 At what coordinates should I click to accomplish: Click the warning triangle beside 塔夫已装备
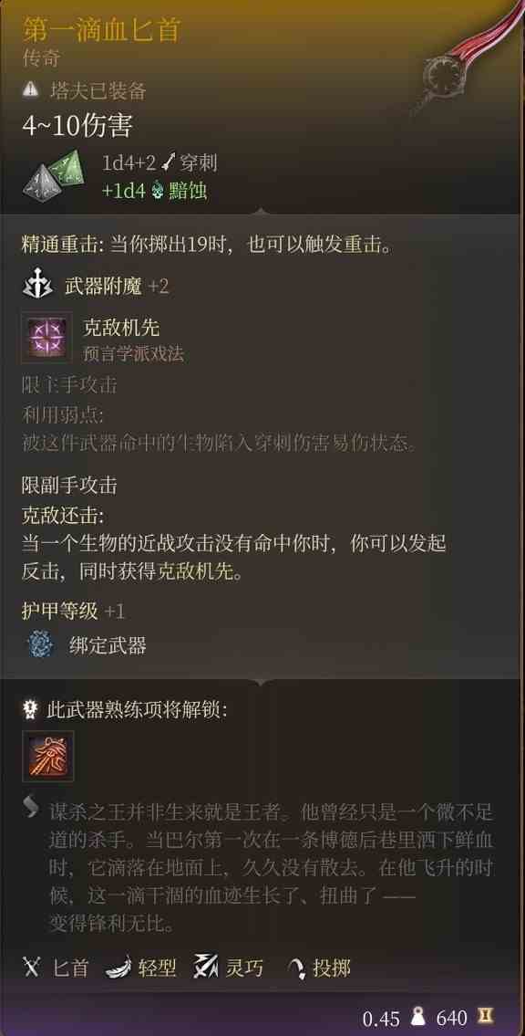(32, 88)
